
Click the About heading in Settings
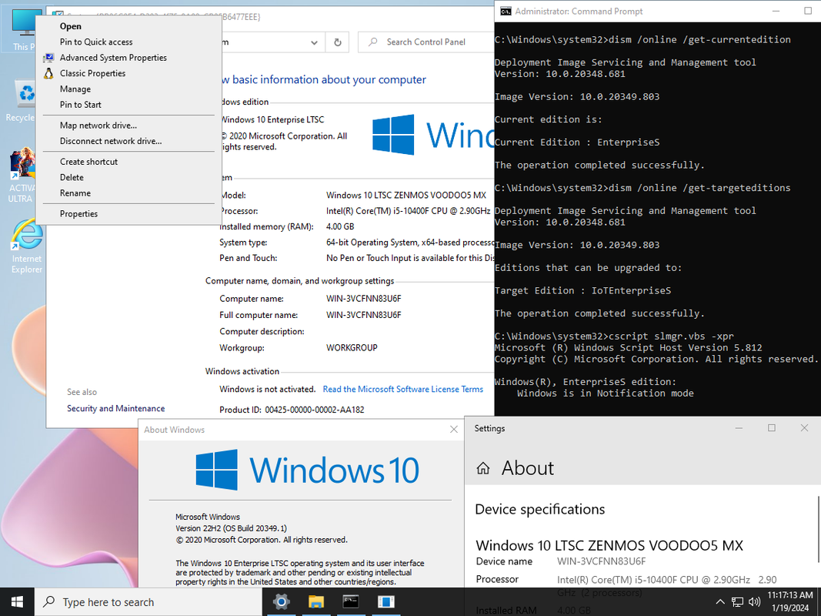527,468
